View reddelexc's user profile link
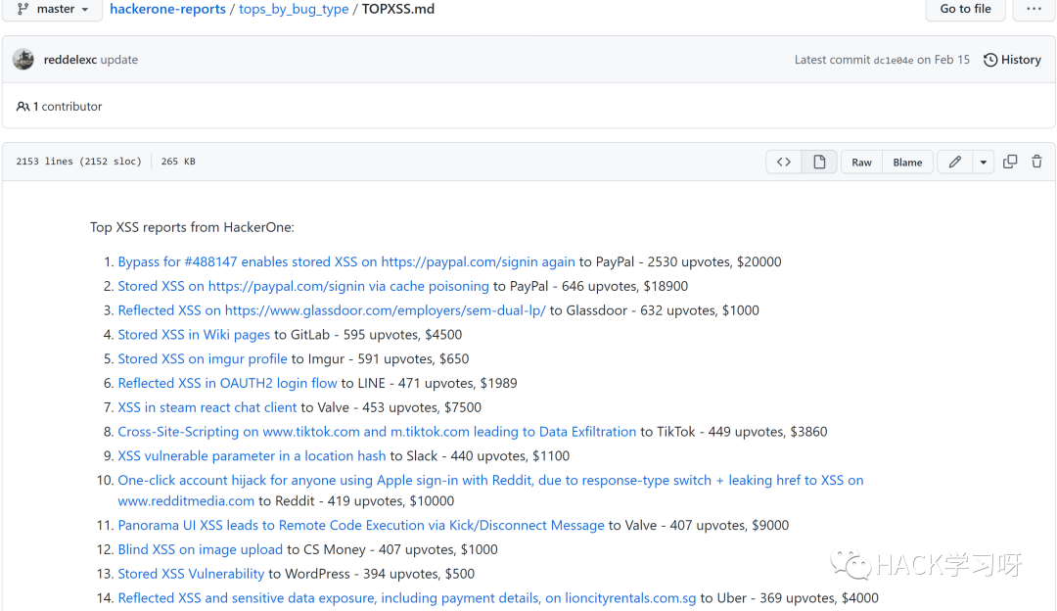 click(x=70, y=60)
